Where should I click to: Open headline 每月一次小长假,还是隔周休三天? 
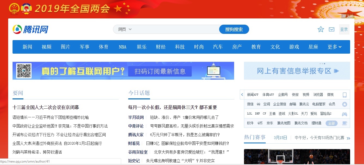173,108
